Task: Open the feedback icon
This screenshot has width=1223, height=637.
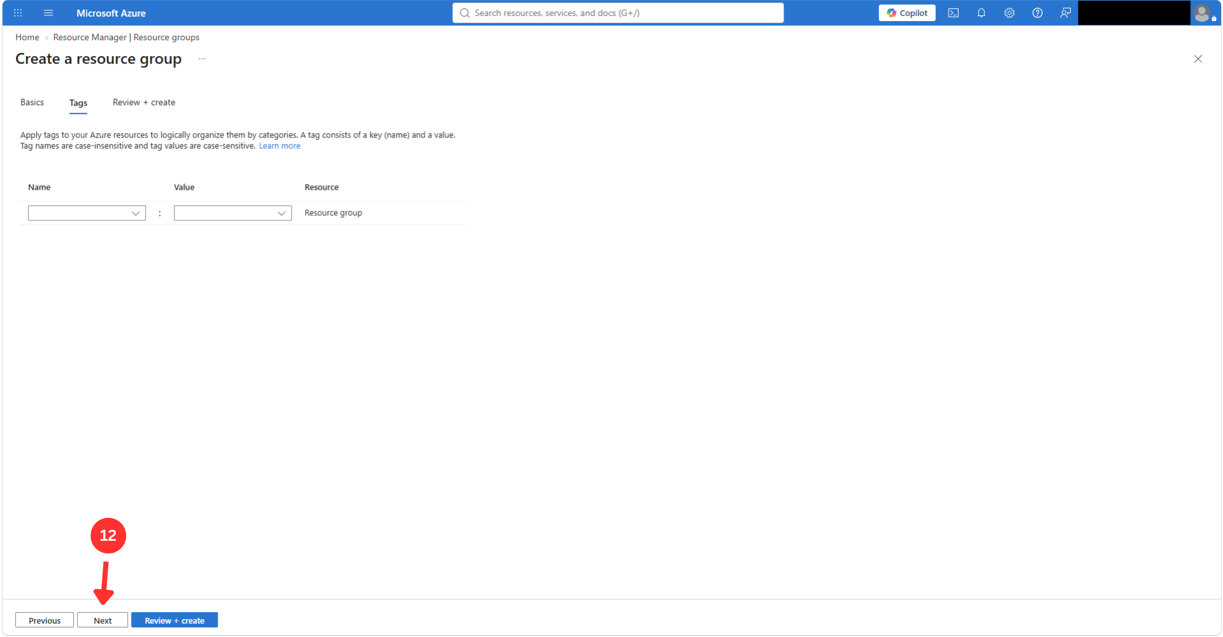Action: pos(1066,13)
